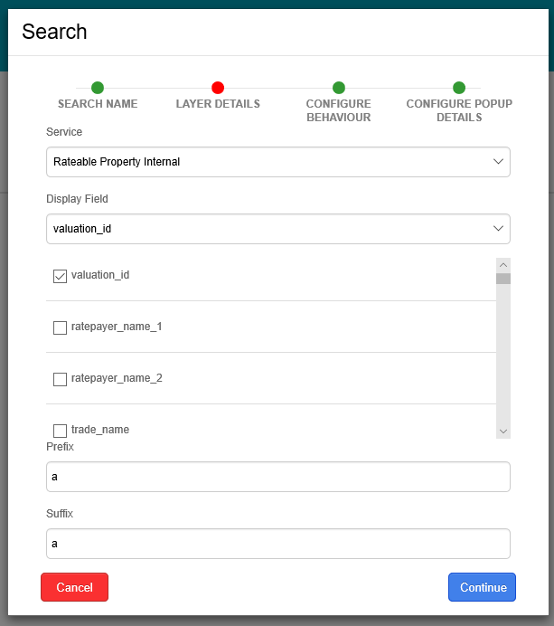Open the Service dropdown
This screenshot has height=626, width=554.
click(x=278, y=162)
